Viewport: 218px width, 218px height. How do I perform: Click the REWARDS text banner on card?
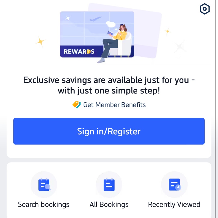(x=79, y=52)
